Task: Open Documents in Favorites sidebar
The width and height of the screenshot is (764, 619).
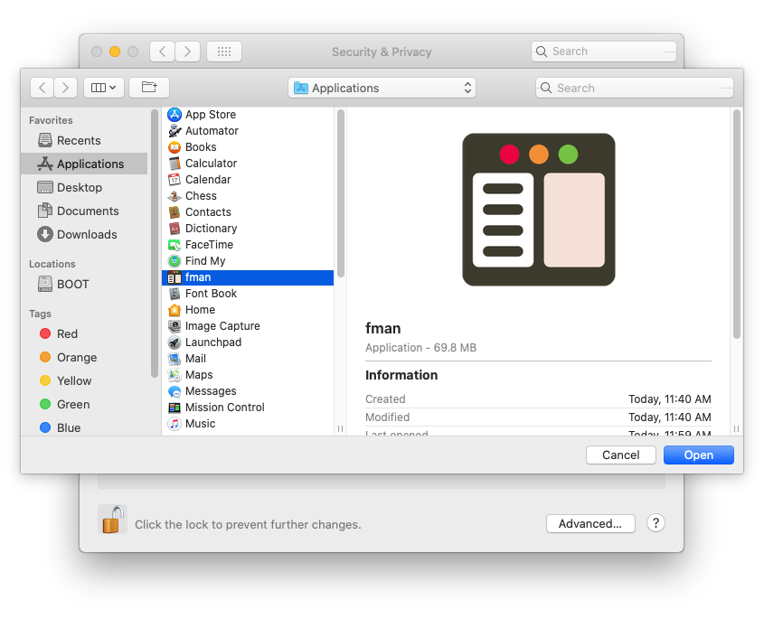Action: tap(84, 211)
